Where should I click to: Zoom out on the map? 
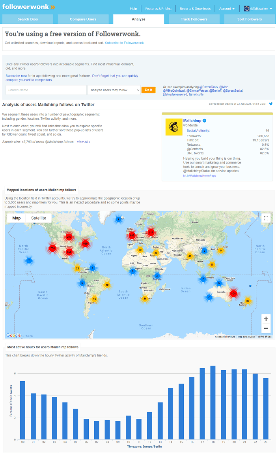[x=266, y=328]
